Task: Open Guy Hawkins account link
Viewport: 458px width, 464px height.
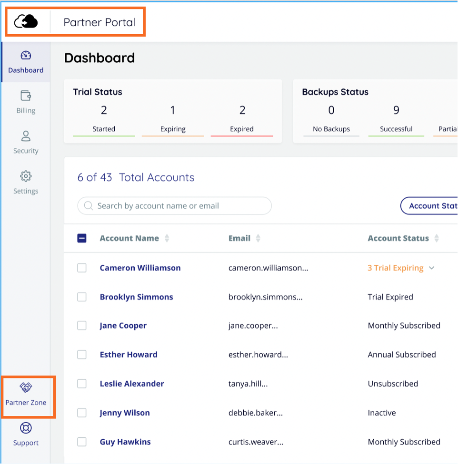Action: (x=125, y=442)
